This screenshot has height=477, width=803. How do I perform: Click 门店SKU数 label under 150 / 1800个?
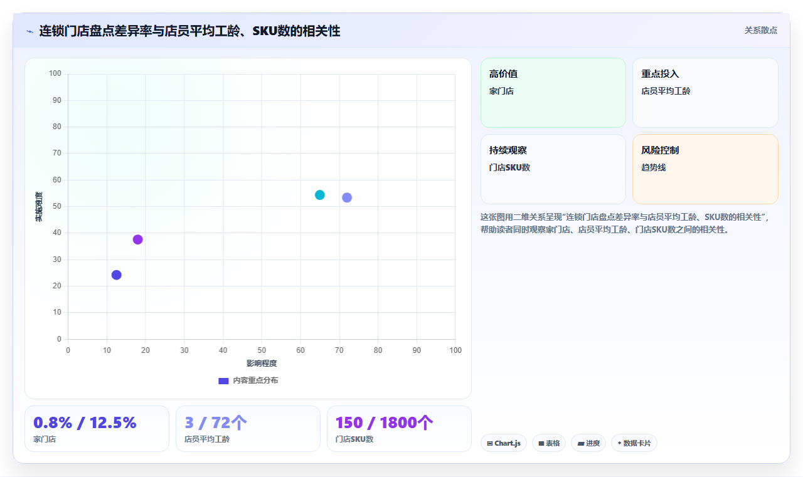click(354, 439)
